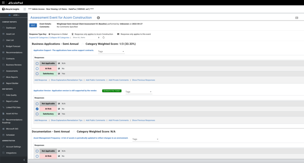Open Tags dropdown for Asset Management Frequency
Viewport: 304px width, 163px height.
pos(145,139)
